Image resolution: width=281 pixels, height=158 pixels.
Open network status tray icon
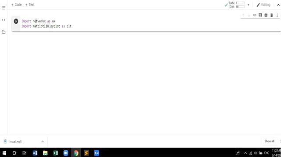[x=251, y=153]
